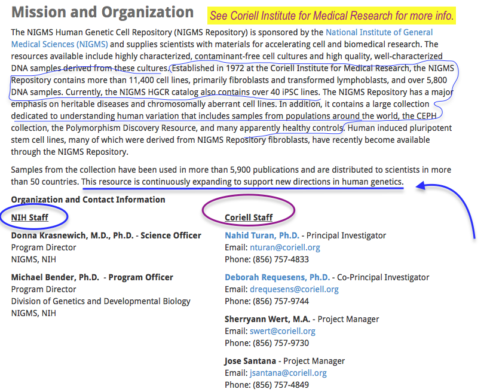Open Deborah Requesens, Ph.D. profile link
This screenshot has height=392, width=493.
click(x=277, y=277)
